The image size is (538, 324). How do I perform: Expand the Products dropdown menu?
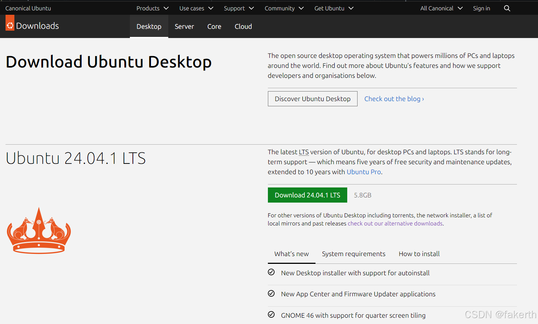pos(152,8)
